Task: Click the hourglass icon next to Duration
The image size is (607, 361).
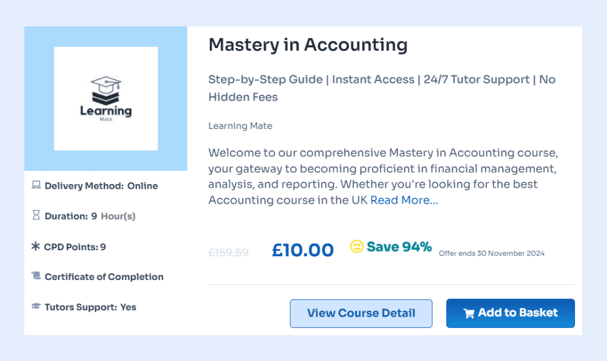Action: 36,216
